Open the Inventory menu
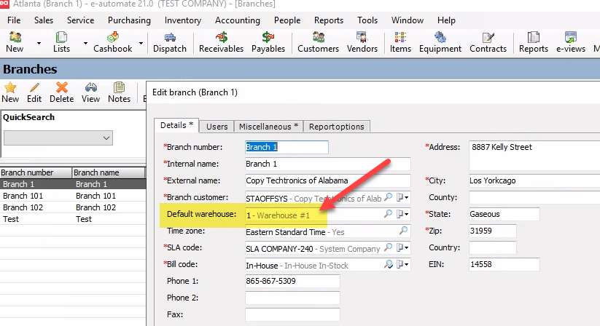Screen dimensions: 600x326 182,20
